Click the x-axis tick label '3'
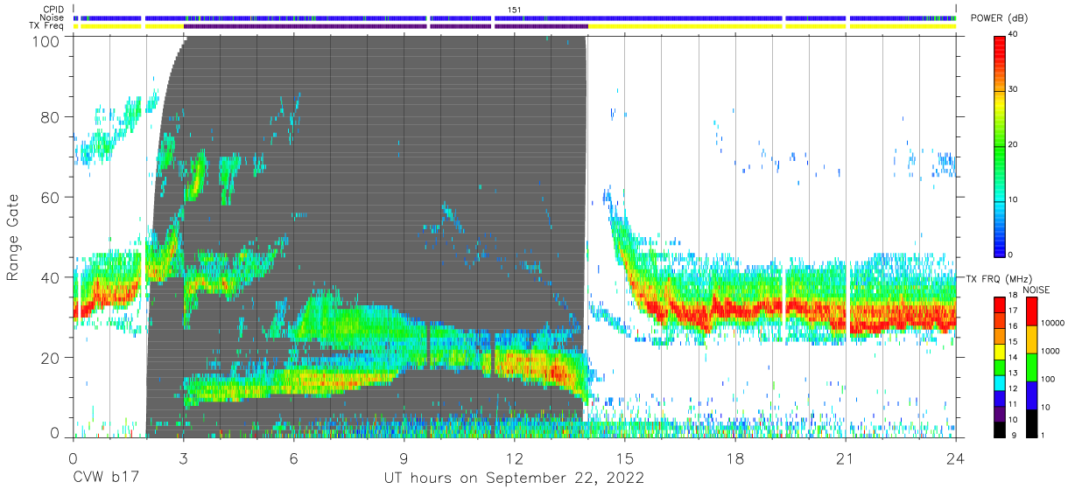Screen dimensions: 1075x496 (x=183, y=458)
